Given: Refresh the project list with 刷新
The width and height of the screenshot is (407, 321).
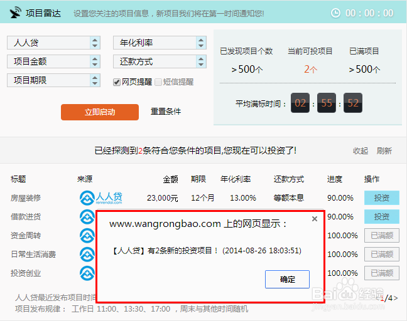Looking at the screenshot, I should click(384, 151).
